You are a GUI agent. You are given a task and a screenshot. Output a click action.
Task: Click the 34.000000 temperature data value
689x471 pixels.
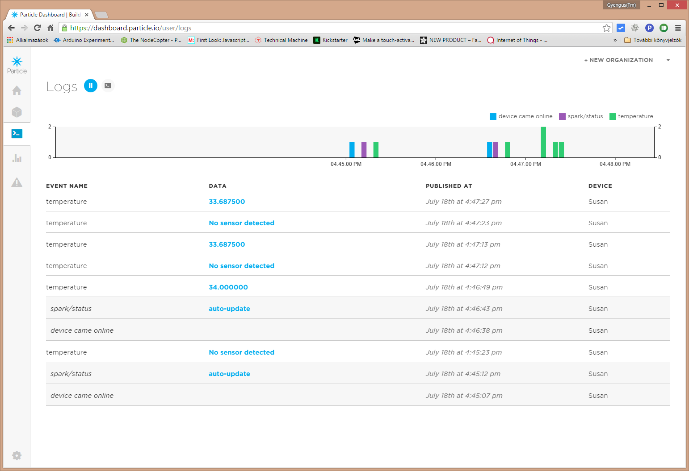point(228,287)
